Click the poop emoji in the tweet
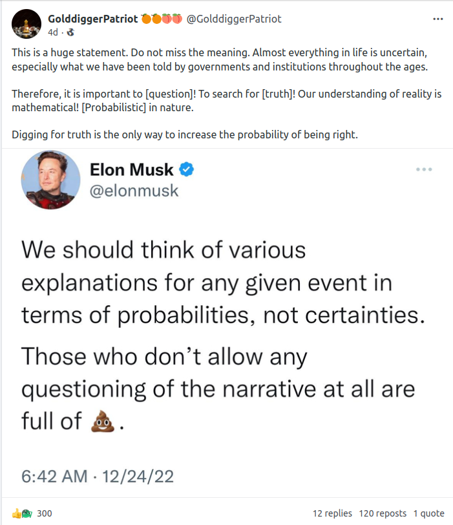The image size is (453, 525). [x=103, y=421]
